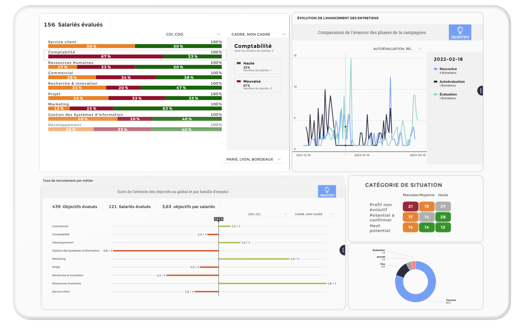Screen dimensions: 521x328
Task: Click the 1,3 / 4 average marker label
Action: point(218,219)
